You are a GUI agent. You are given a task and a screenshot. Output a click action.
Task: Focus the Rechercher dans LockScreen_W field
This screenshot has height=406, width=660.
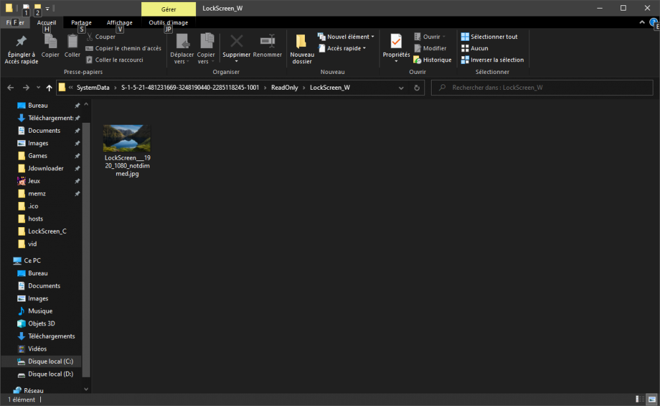click(542, 88)
